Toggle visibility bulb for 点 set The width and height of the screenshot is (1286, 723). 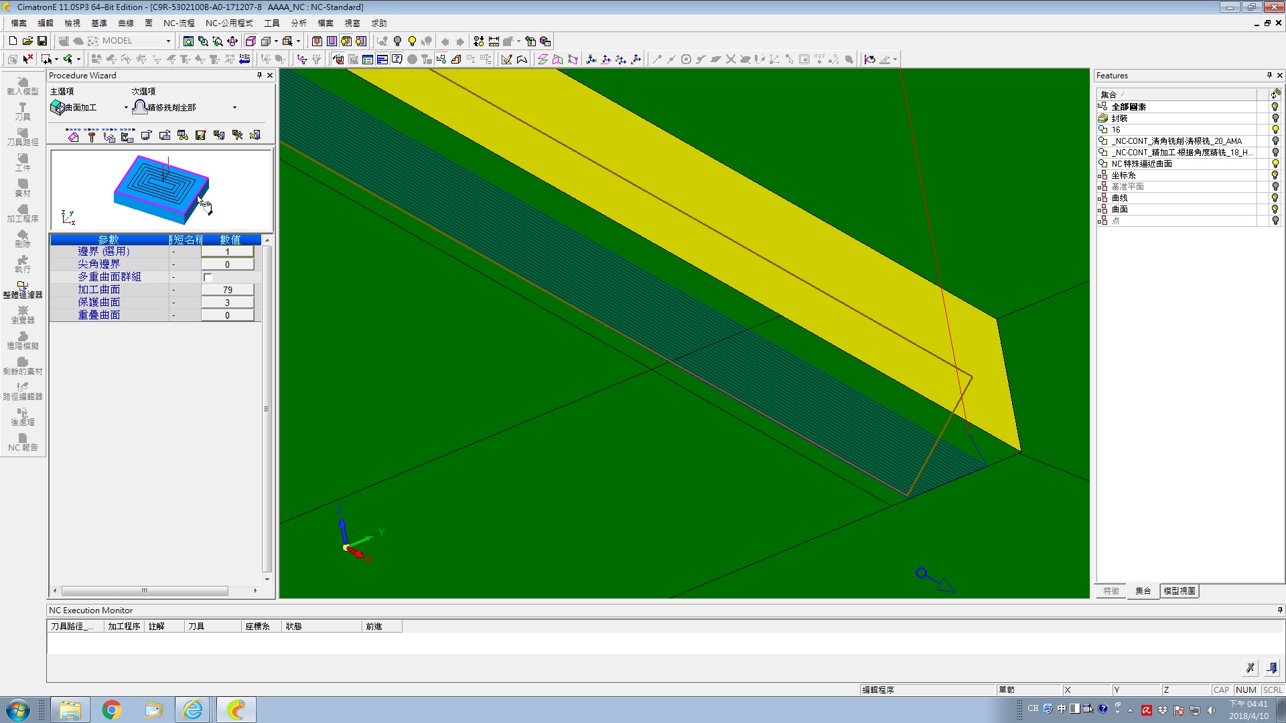[1275, 220]
